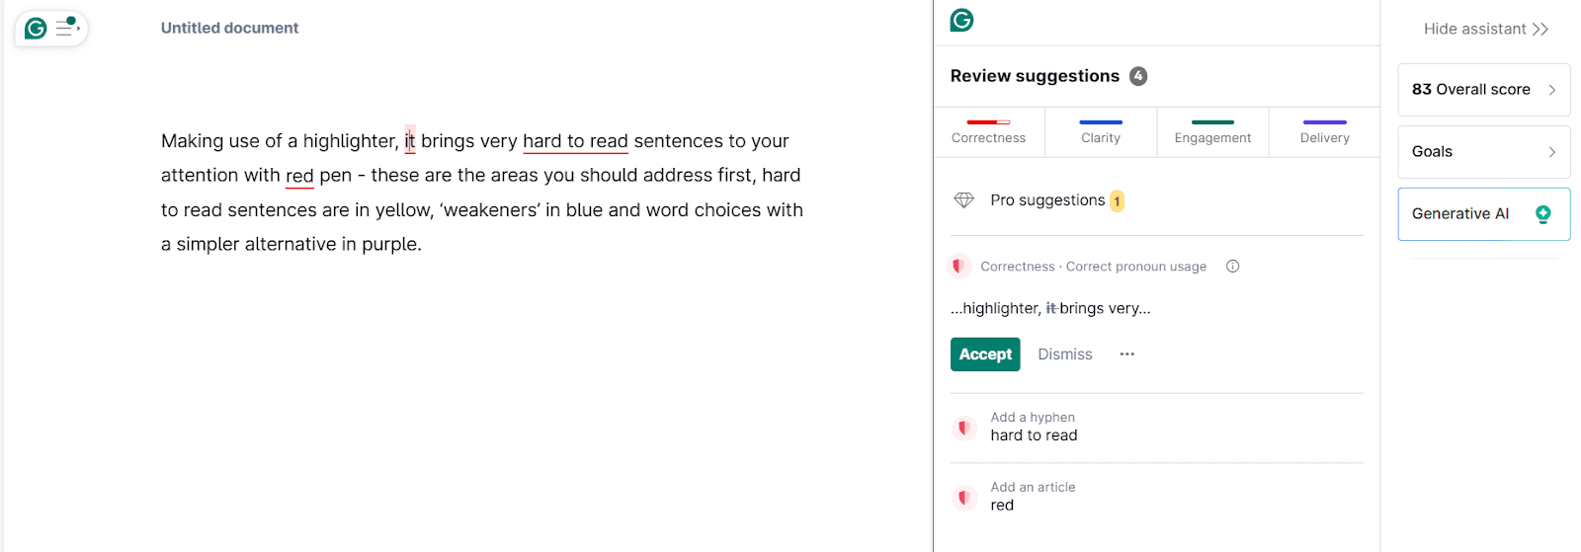Switch to the Clarity tab

(x=1101, y=132)
